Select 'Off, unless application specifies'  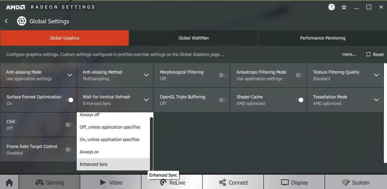[x=113, y=127]
